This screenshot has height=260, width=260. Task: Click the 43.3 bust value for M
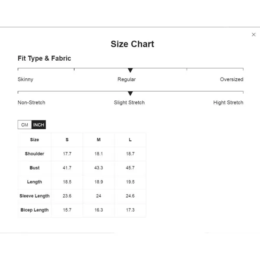coord(99,168)
